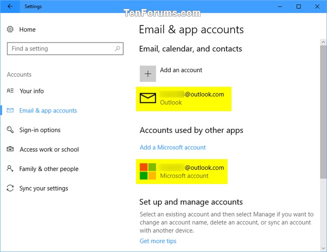
Task: Go back using the back arrow
Action: coord(10,7)
